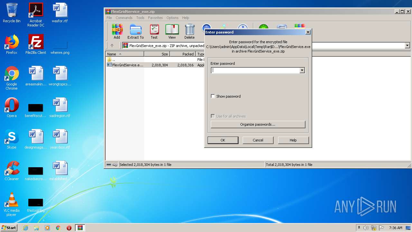The height and width of the screenshot is (232, 412).
Task: Open the File menu
Action: point(109,18)
